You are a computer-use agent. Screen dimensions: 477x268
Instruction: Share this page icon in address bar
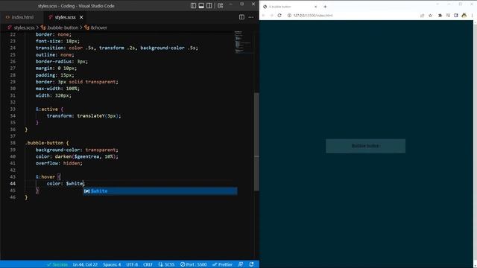(423, 15)
